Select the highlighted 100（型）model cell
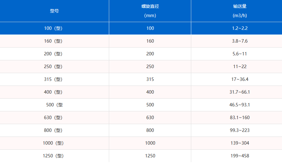 (x=53, y=28)
